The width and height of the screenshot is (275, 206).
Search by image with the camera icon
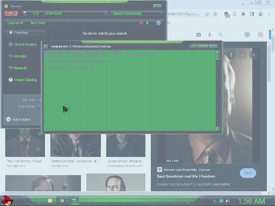(198, 35)
